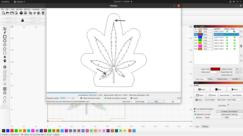Image resolution: width=243 pixels, height=136 pixels.
Task: Click the Save GCode button
Action: pos(224,95)
